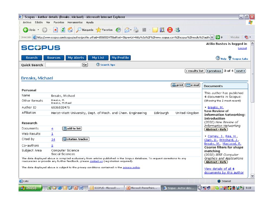Image resolution: width=277 pixels, height=208 pixels.
Task: Click the Logout link
Action: (242, 48)
